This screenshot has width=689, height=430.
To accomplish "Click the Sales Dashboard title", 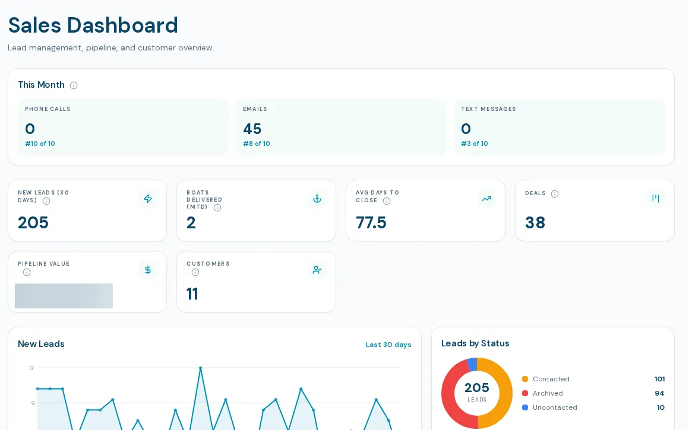I will [x=93, y=25].
